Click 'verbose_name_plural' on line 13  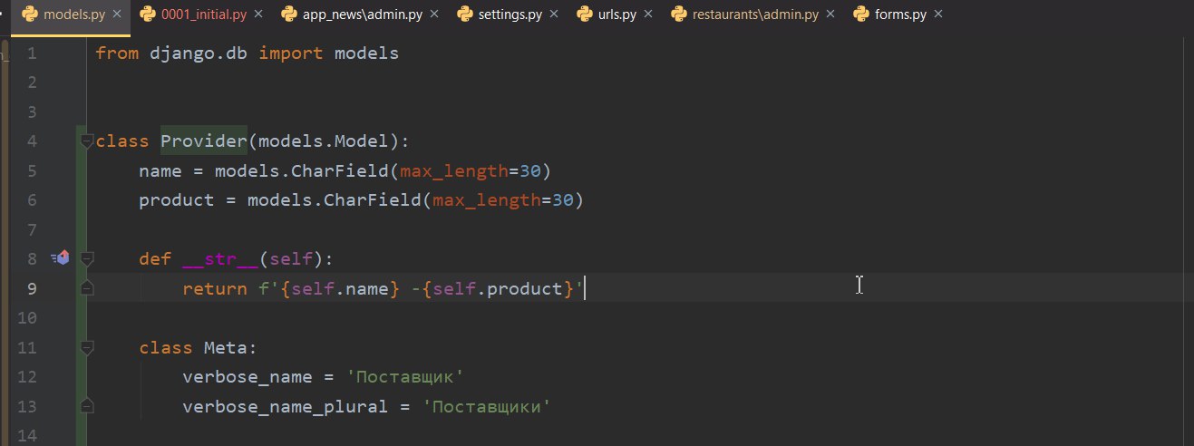(286, 406)
